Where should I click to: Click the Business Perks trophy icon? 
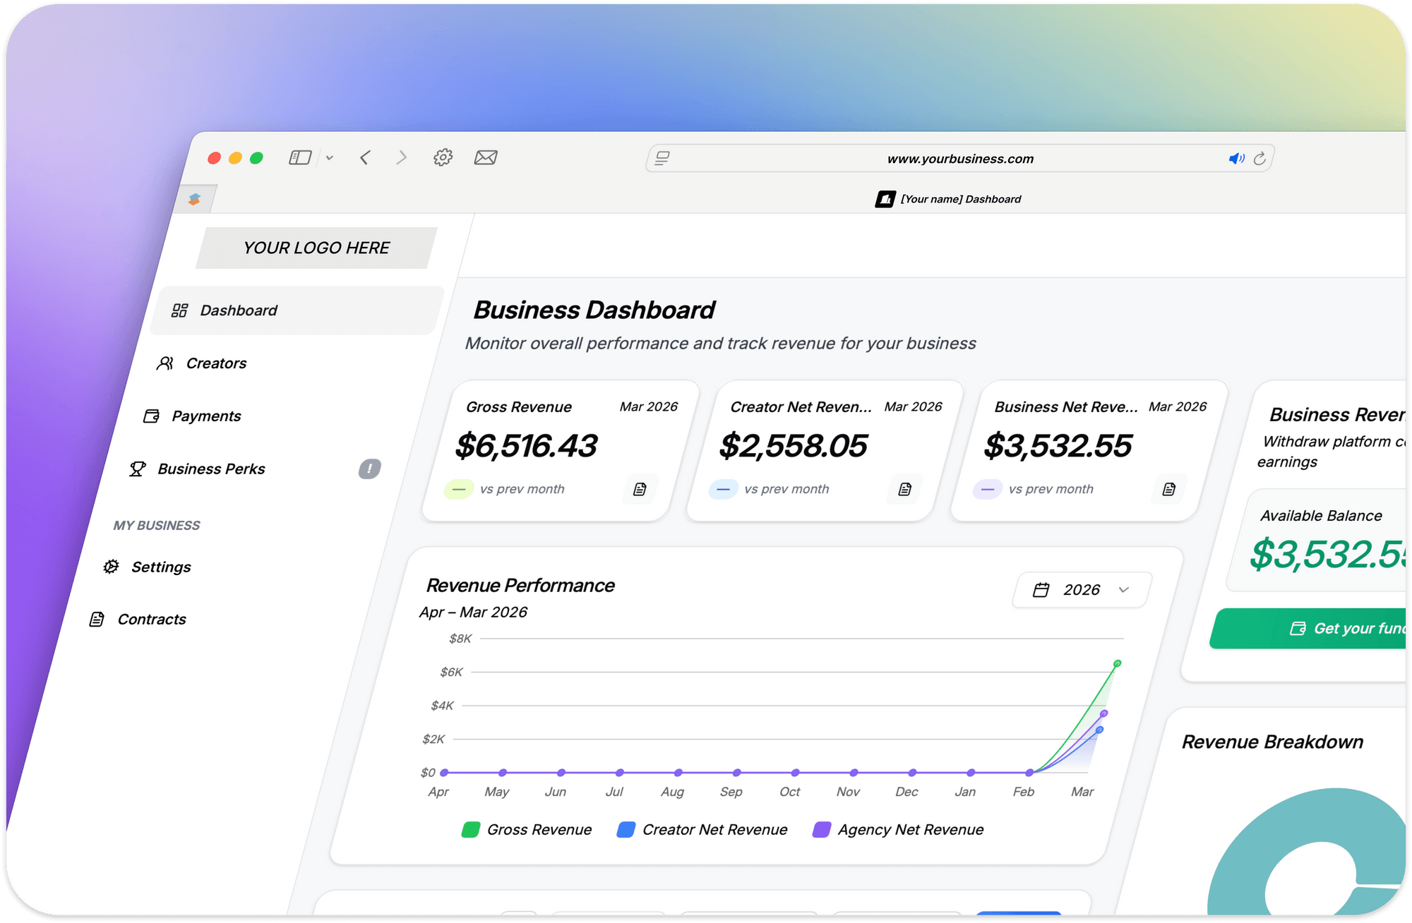coord(138,469)
